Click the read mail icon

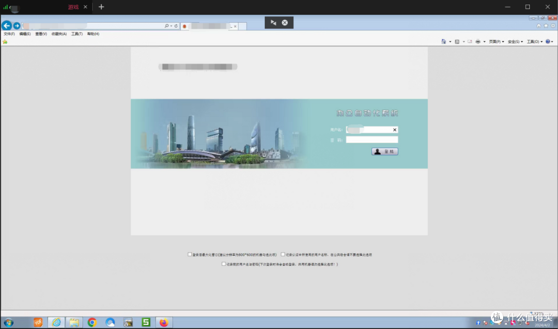click(470, 42)
